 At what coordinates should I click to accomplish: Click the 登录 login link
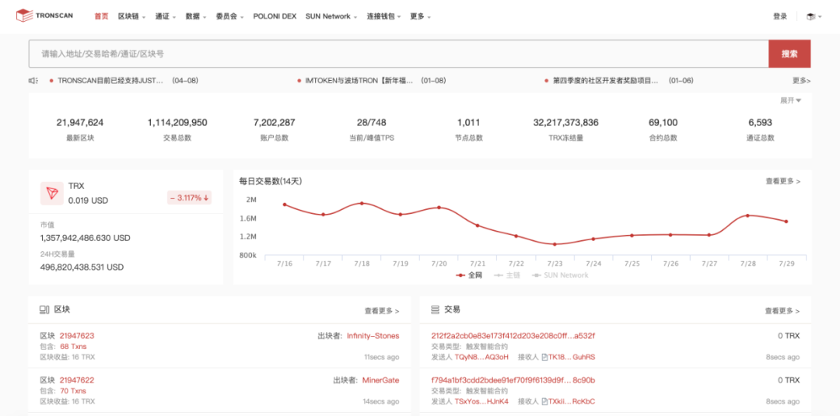780,16
